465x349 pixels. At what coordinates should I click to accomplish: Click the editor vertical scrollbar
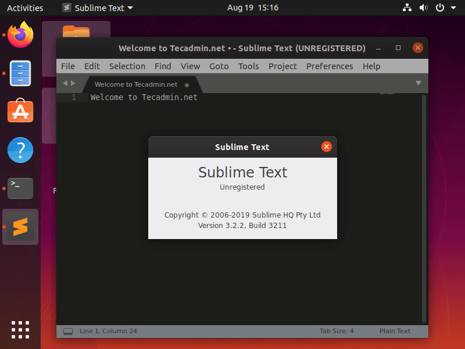click(x=424, y=209)
